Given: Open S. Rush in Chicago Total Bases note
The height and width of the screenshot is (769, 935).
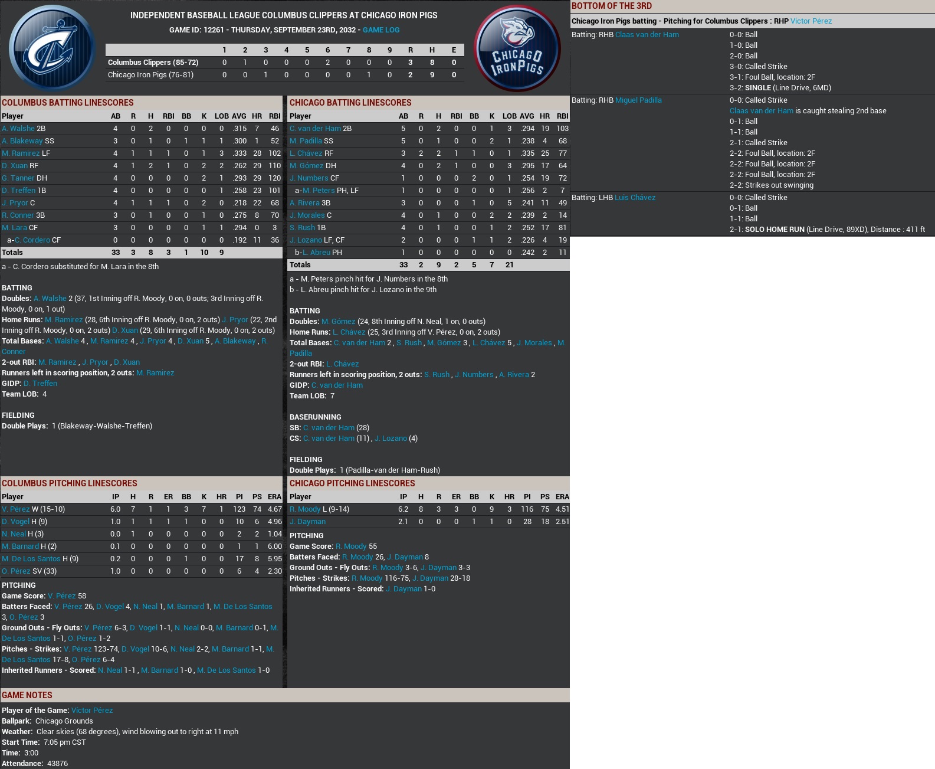Looking at the screenshot, I should point(409,343).
